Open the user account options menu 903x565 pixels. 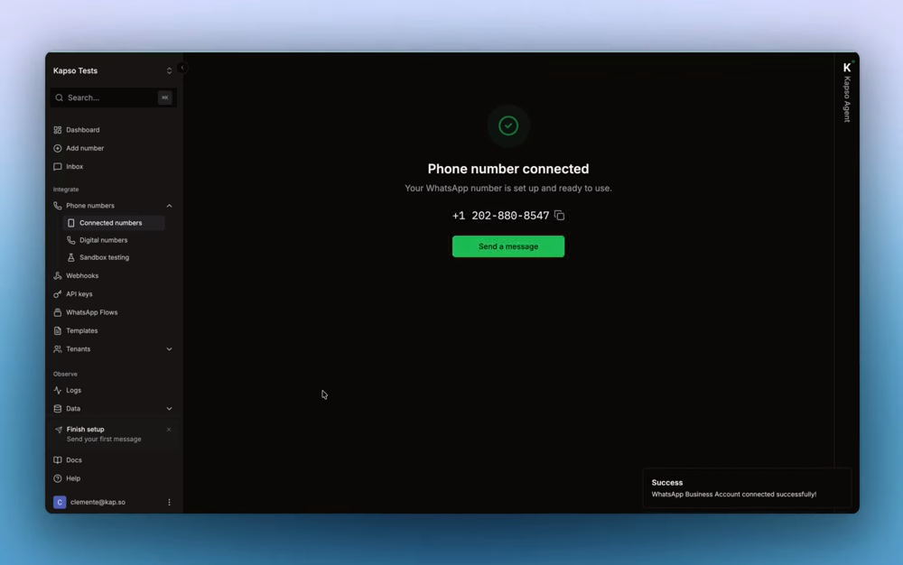170,503
